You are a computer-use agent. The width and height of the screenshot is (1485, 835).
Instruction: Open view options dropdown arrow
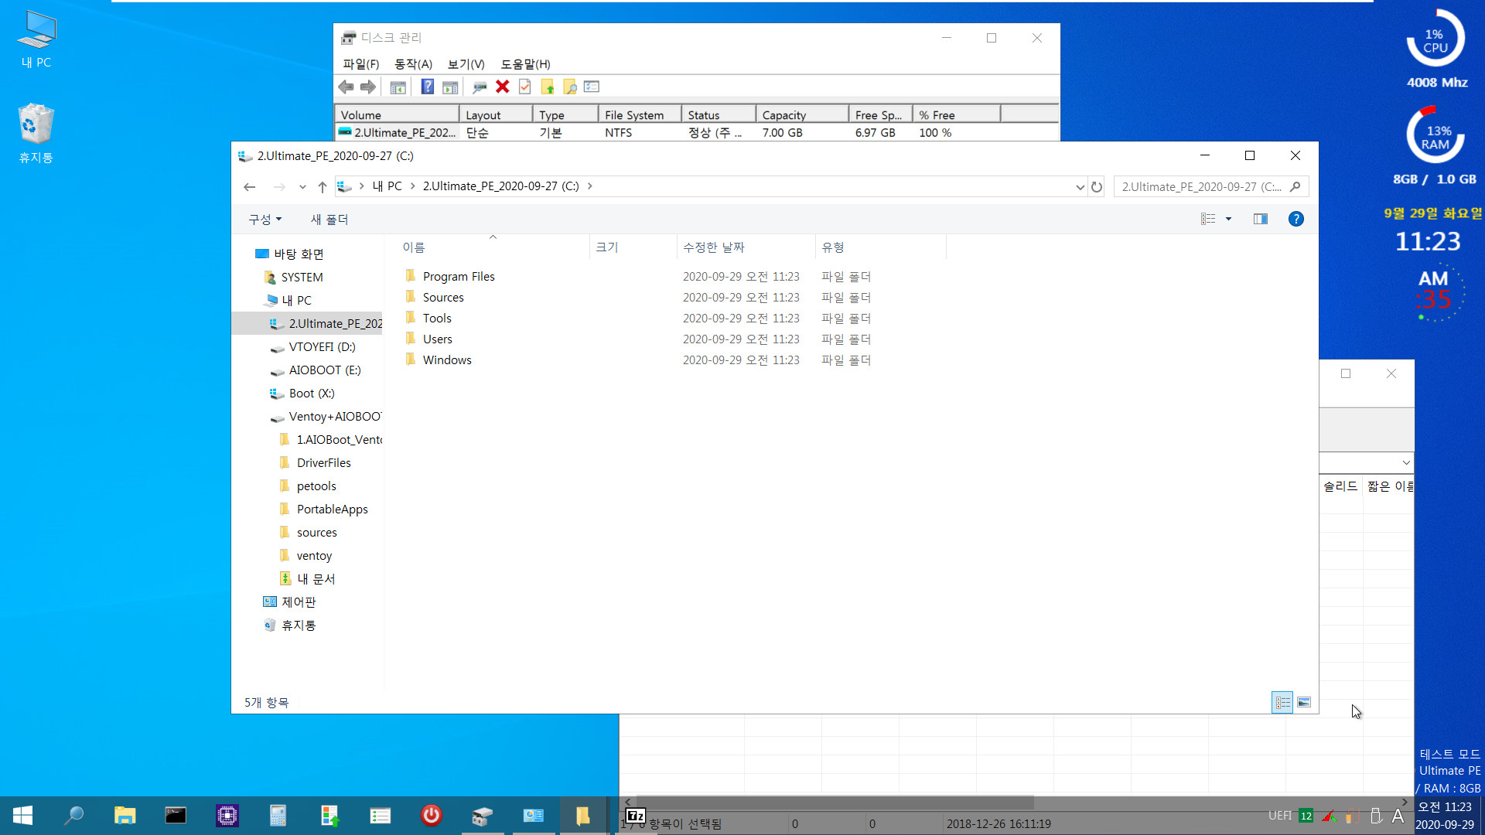[x=1228, y=220]
